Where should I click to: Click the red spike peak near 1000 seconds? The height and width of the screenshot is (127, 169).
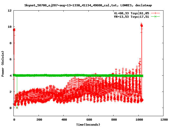click(142, 25)
